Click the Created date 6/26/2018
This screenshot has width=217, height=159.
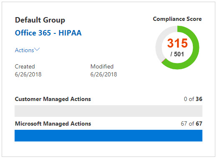tap(28, 74)
